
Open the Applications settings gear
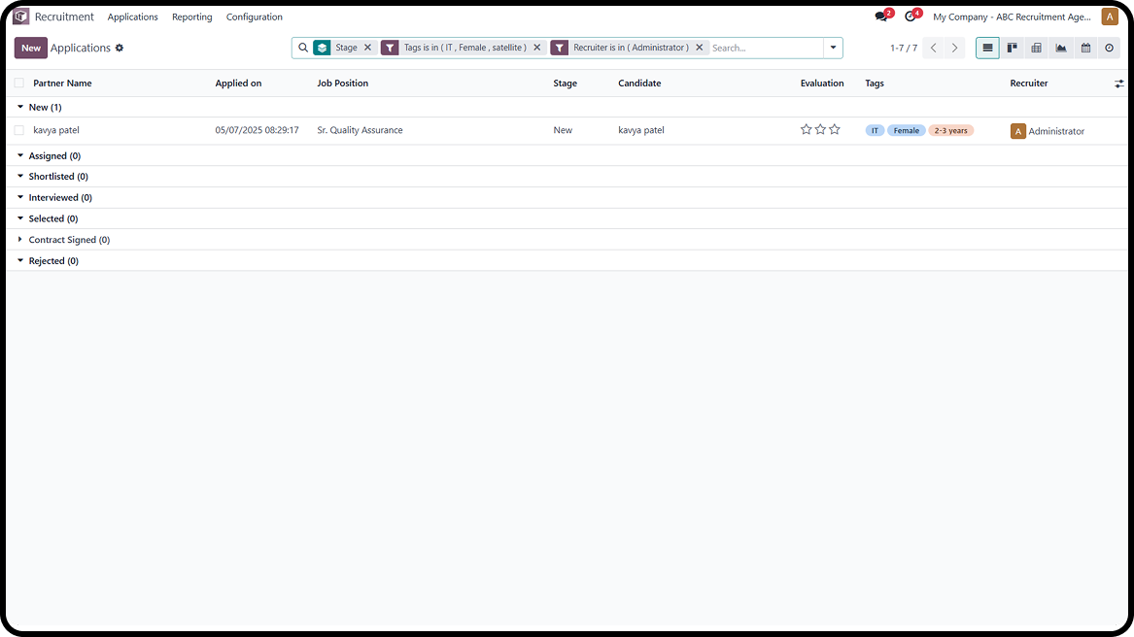pos(120,48)
